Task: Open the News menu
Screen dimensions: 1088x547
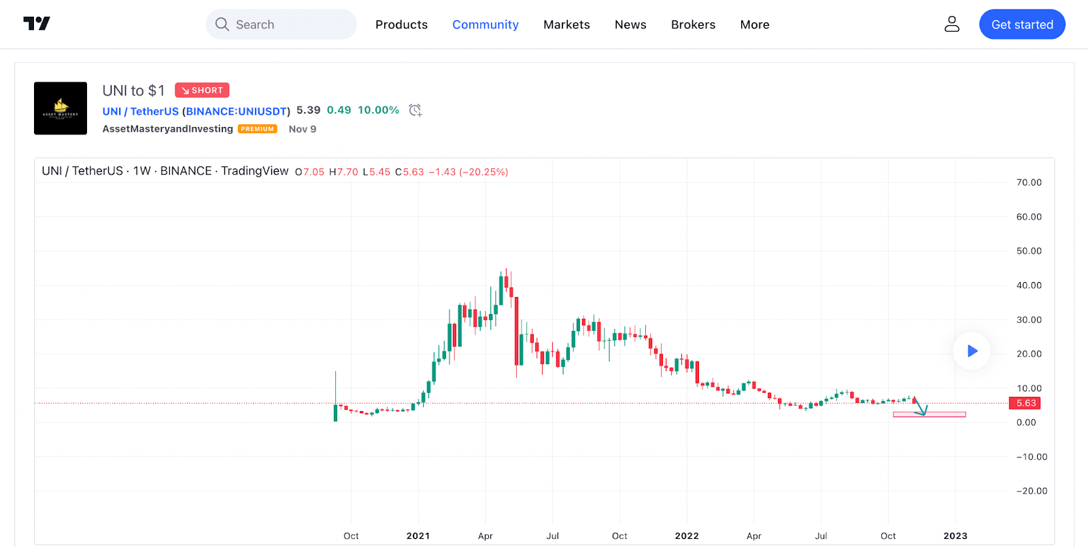Action: pyautogui.click(x=630, y=24)
